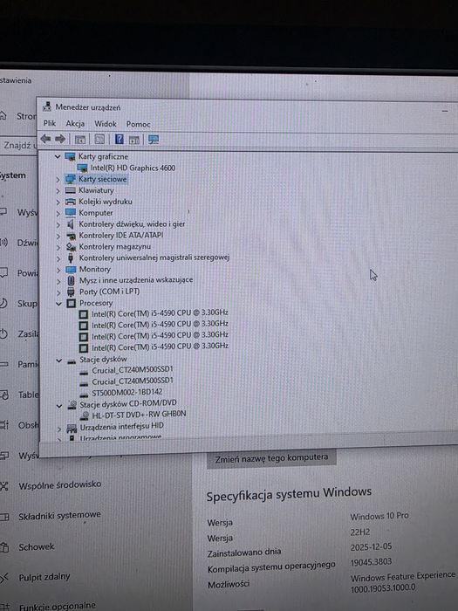Collapse Stacje dysków CD-ROM/DVD node

pos(59,406)
